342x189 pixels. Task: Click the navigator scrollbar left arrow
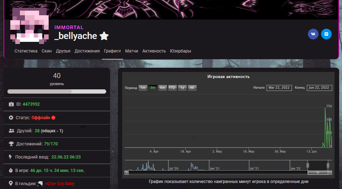(127, 173)
